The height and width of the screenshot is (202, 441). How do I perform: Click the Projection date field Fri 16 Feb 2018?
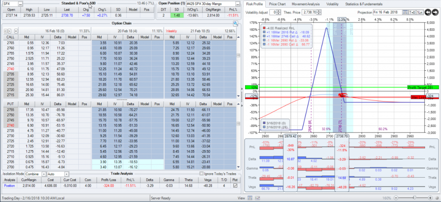(388, 12)
